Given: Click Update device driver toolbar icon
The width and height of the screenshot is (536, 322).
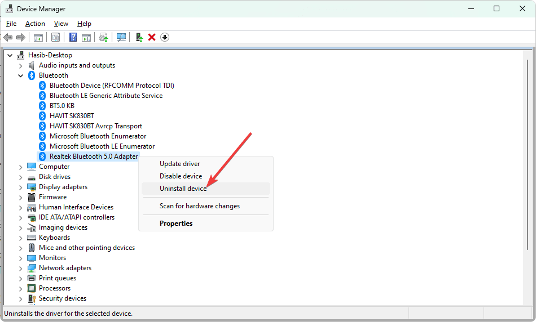Looking at the screenshot, I should (104, 37).
